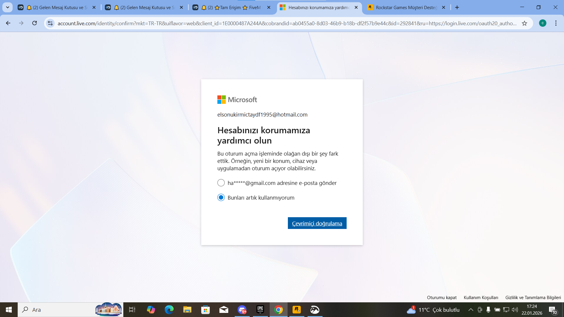The image size is (564, 317).
Task: Open Rockstar Games Launcher from the taskbar
Action: click(x=297, y=310)
